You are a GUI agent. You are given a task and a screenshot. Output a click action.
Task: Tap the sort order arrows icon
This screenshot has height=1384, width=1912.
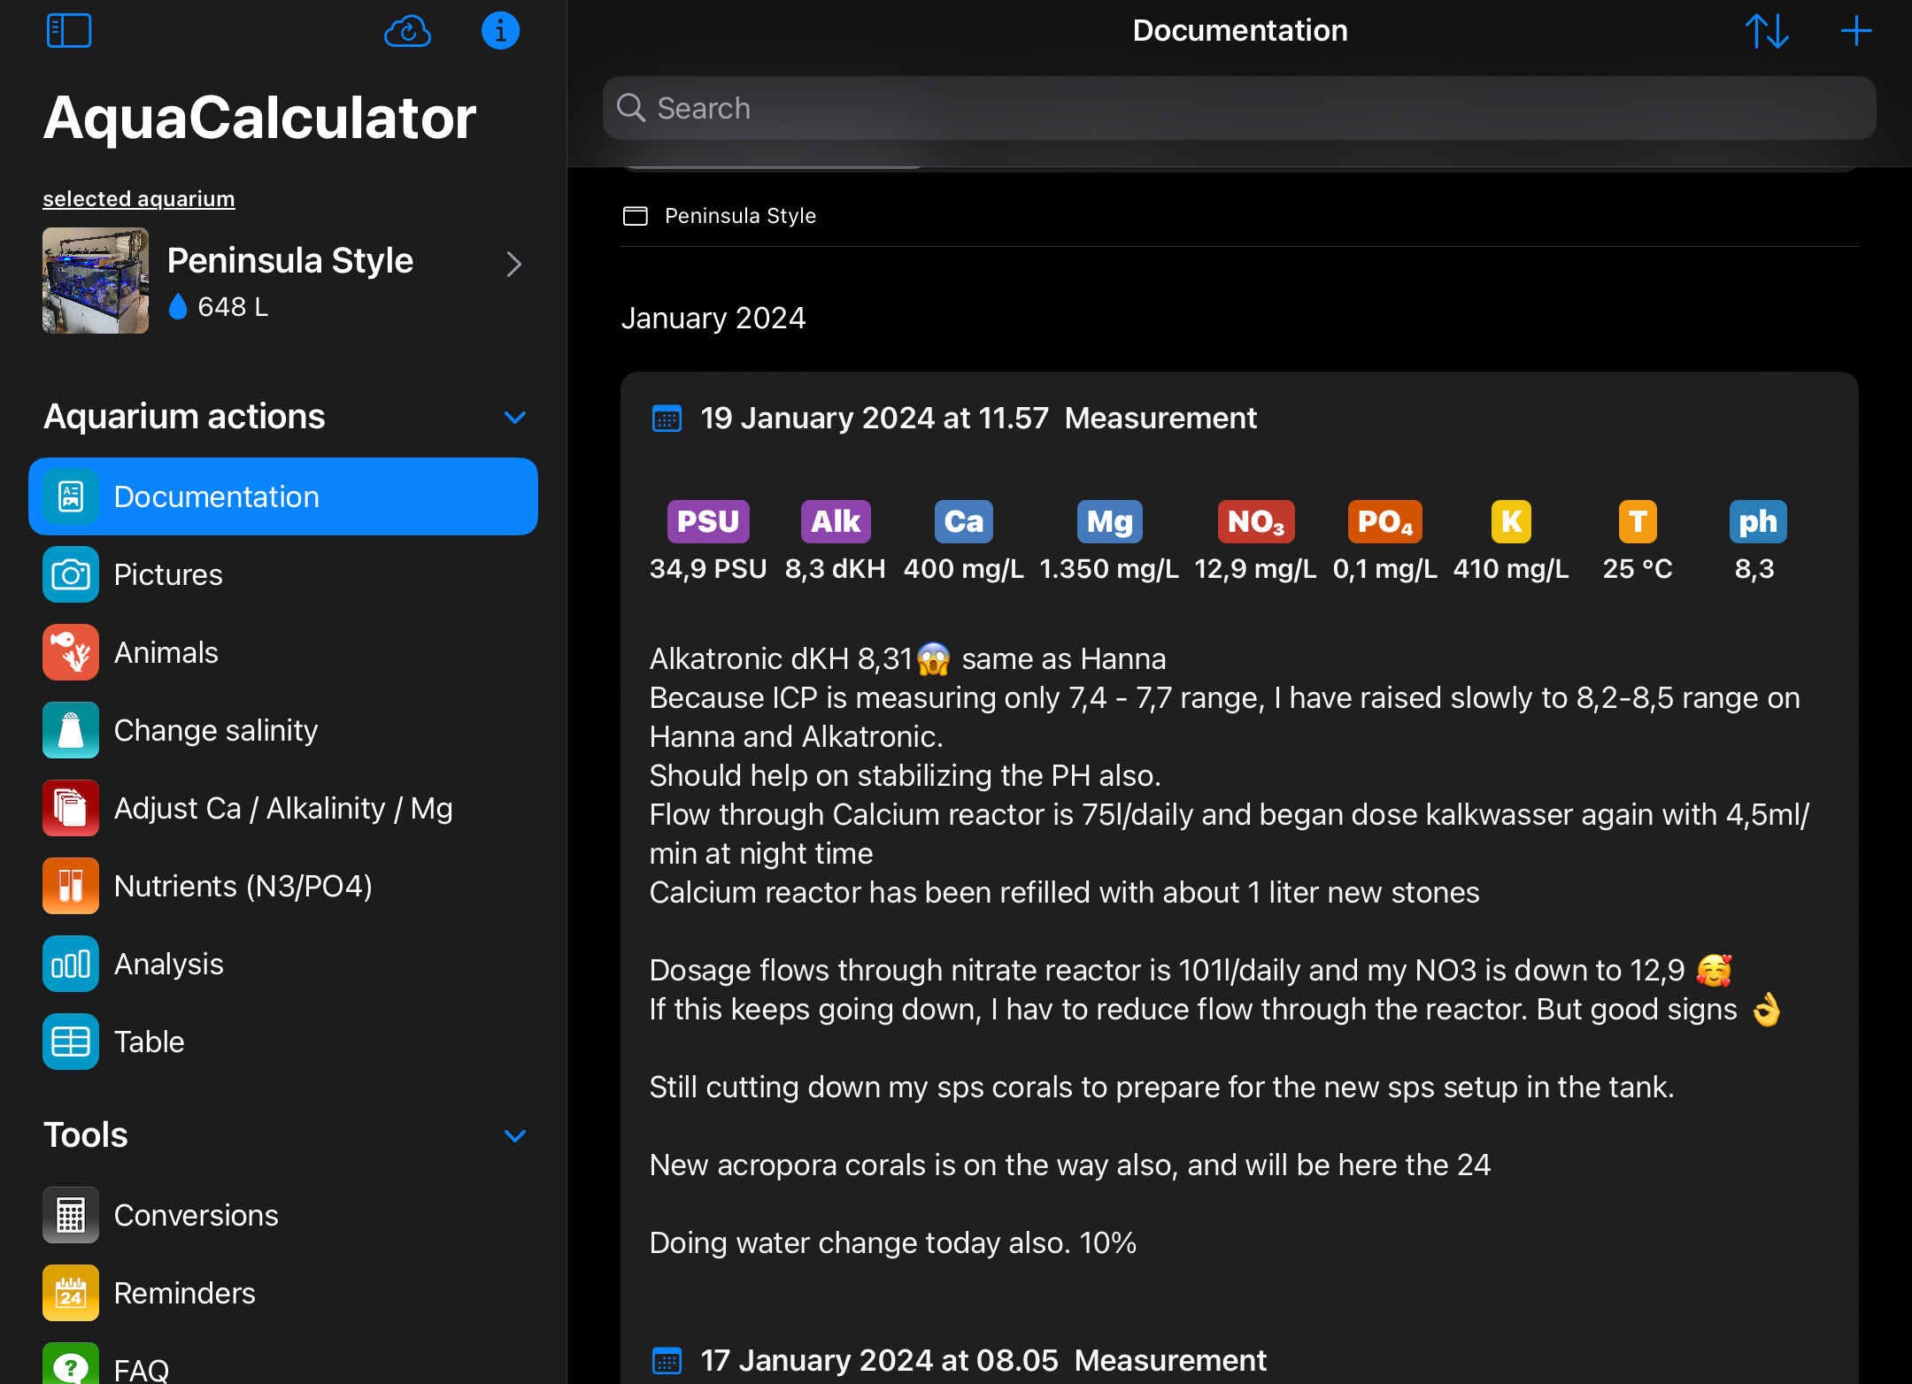(x=1767, y=31)
